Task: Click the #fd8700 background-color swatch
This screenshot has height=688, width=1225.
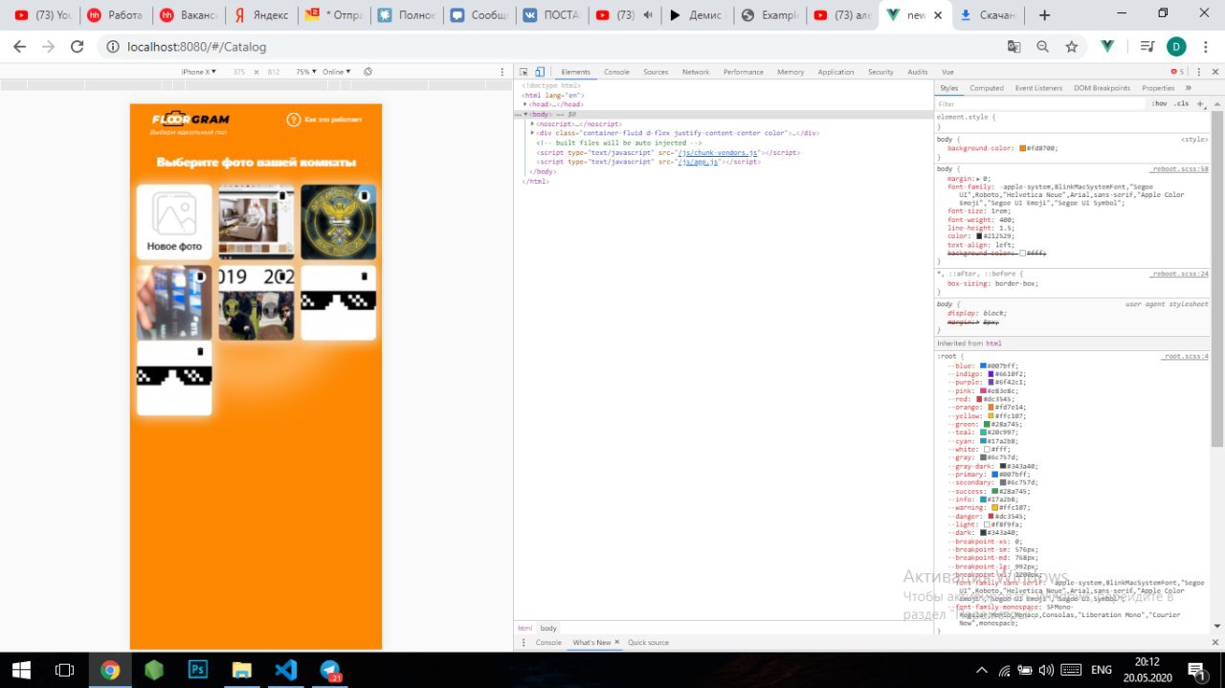Action: click(1023, 148)
